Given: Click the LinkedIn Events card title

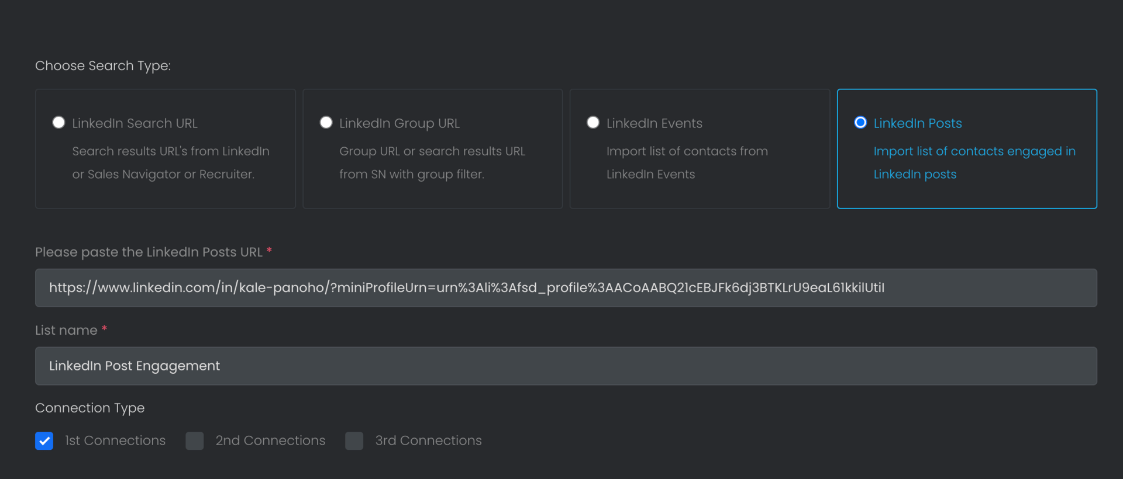Looking at the screenshot, I should (x=654, y=123).
